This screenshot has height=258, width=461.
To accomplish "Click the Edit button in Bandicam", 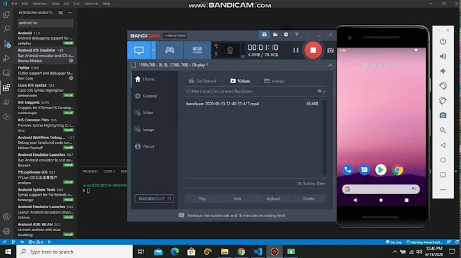I will (238, 199).
